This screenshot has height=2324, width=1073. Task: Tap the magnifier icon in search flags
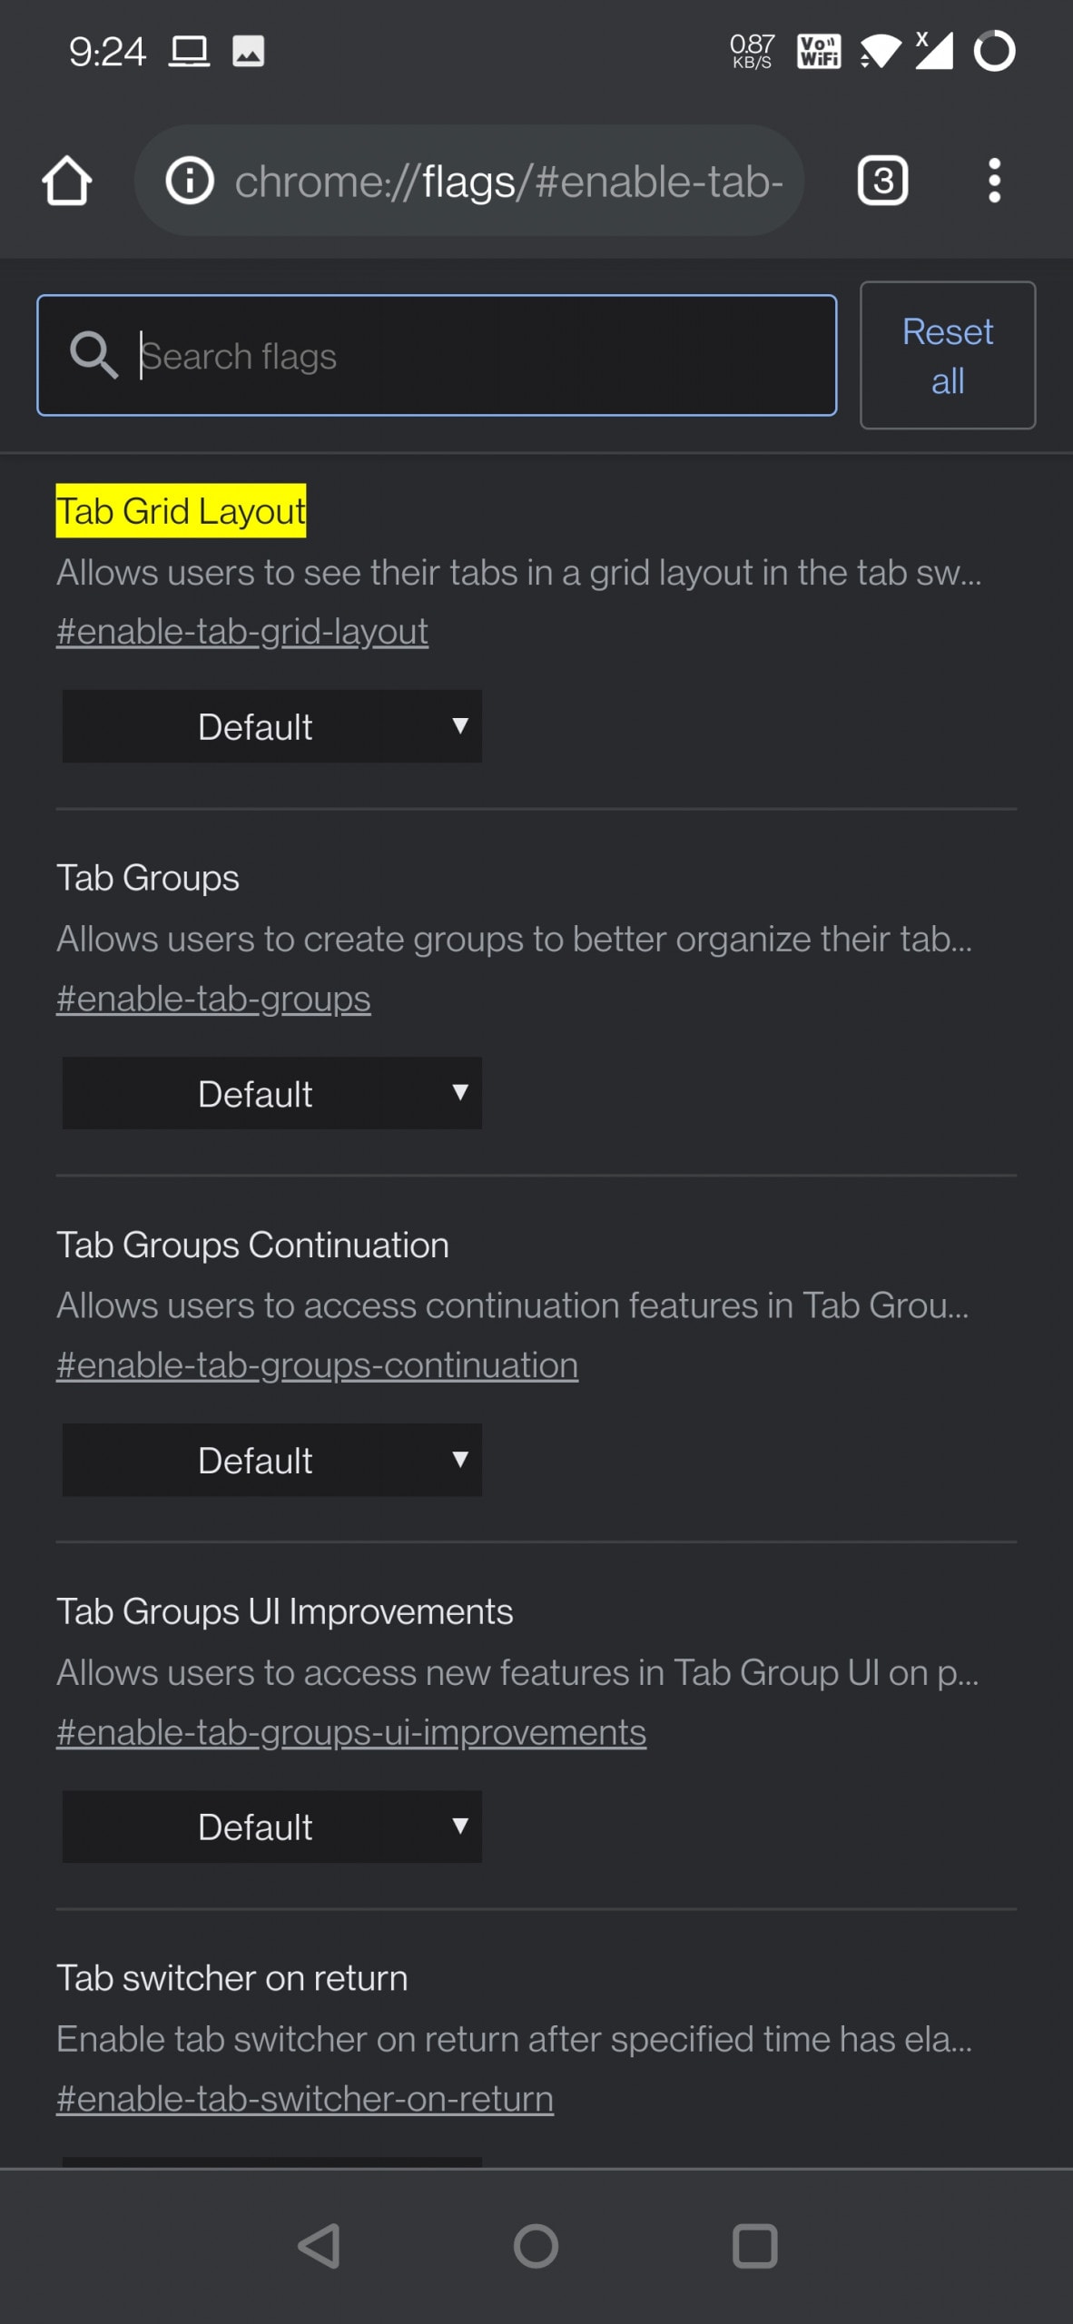[94, 355]
